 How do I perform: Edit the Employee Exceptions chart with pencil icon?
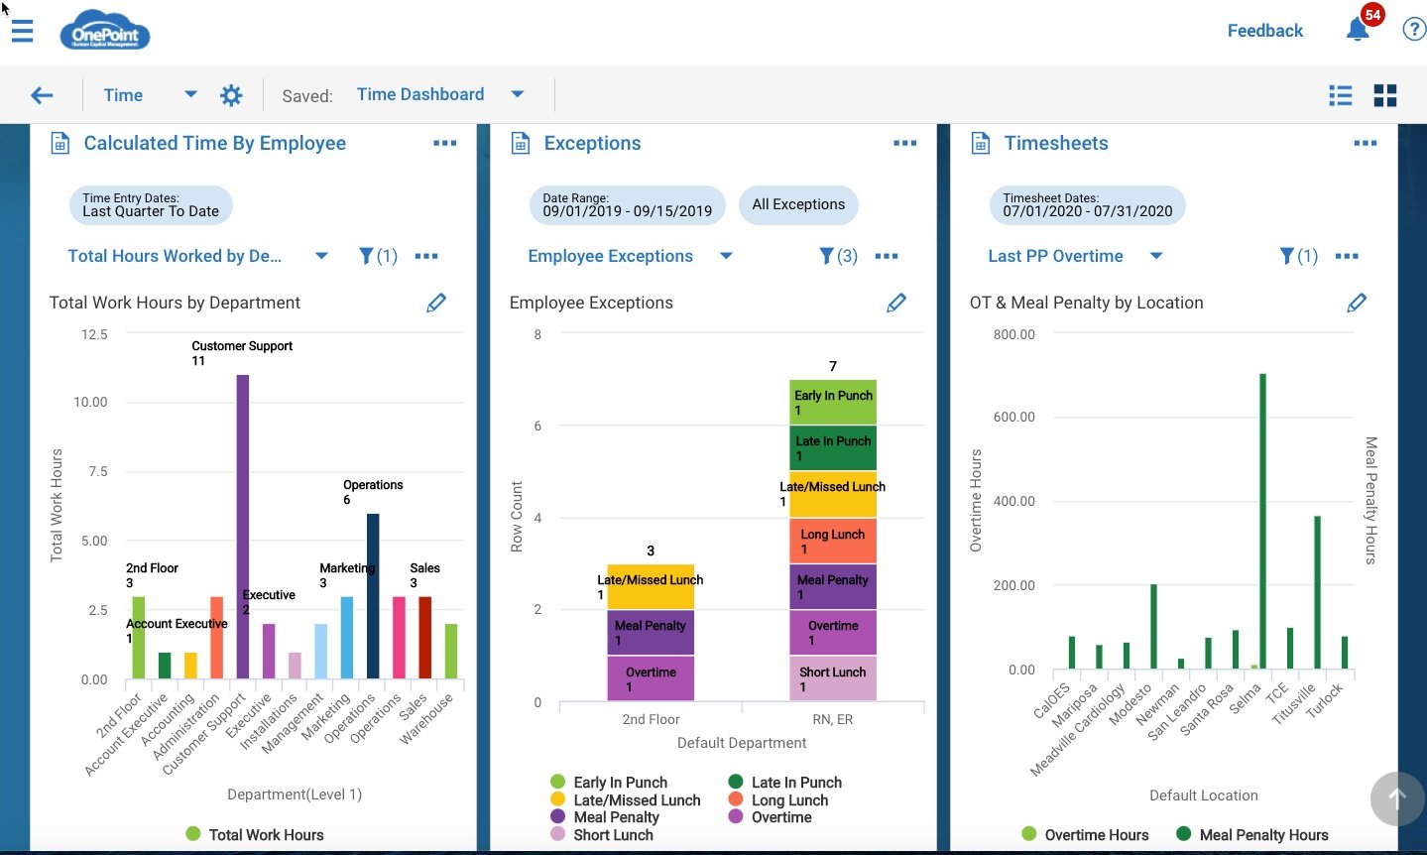(x=895, y=303)
